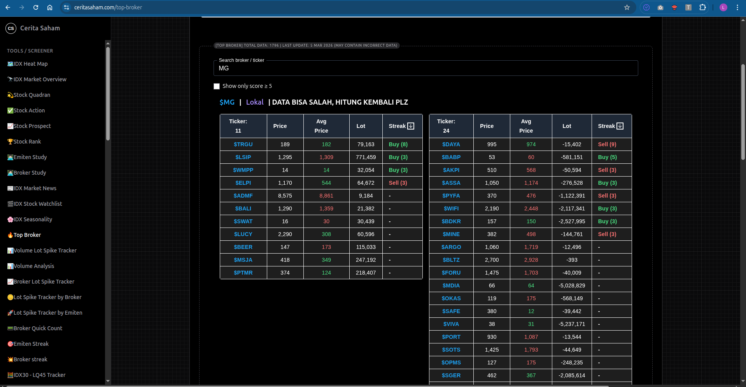
Task: Open the $DAYA ticker link
Action: coord(451,144)
